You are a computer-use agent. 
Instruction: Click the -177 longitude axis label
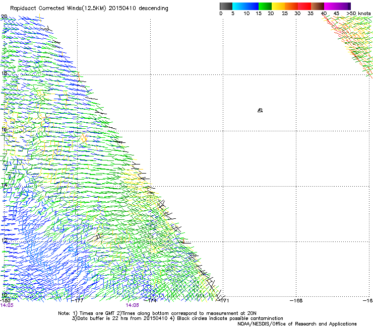(x=78, y=300)
